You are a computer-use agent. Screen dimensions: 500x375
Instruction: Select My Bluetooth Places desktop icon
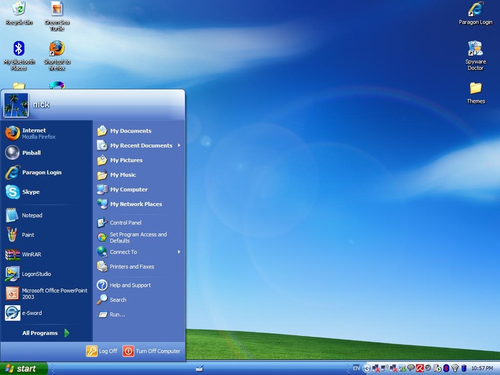(x=19, y=55)
